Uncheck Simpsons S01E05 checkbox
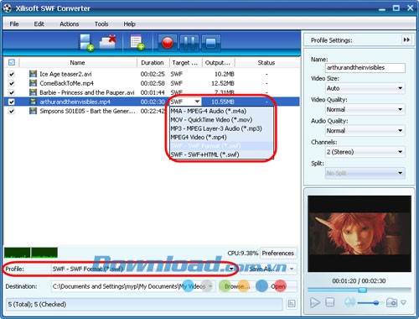 click(x=12, y=111)
